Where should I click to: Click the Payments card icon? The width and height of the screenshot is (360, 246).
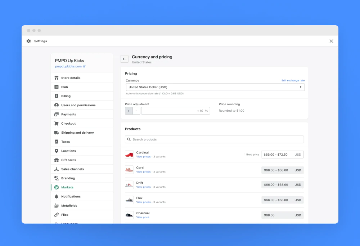coord(57,115)
